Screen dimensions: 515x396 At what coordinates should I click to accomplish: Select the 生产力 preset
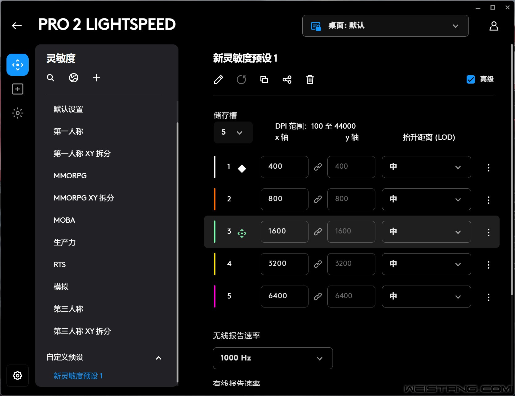[x=64, y=242]
